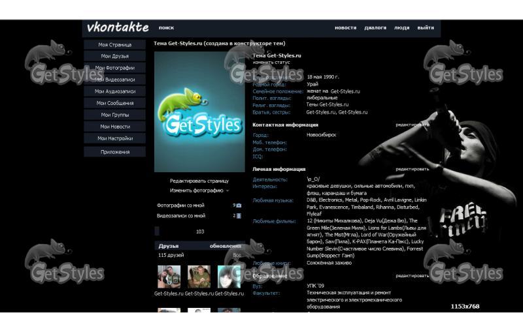Open Мои Фотографии in the sidebar

tap(115, 68)
